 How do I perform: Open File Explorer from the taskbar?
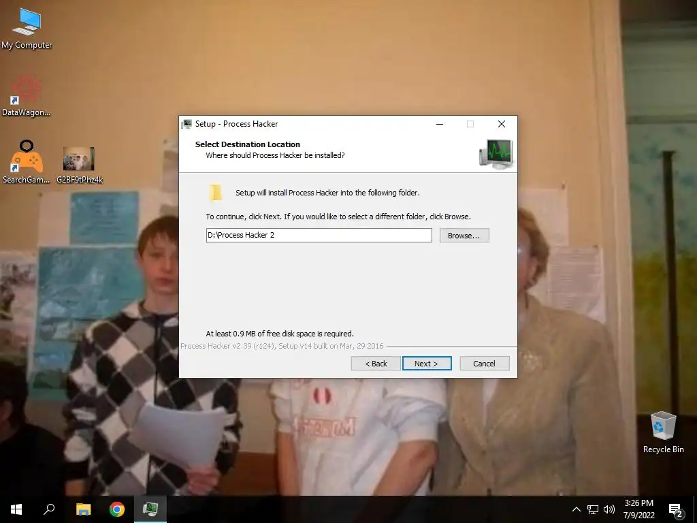tap(83, 509)
